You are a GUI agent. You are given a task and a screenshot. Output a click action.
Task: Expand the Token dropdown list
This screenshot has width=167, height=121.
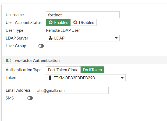(85, 78)
